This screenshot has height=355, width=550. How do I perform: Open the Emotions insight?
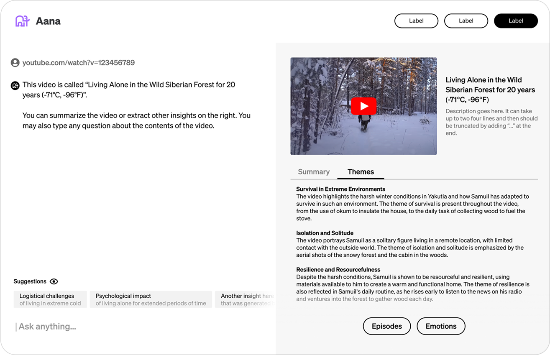[x=441, y=326]
